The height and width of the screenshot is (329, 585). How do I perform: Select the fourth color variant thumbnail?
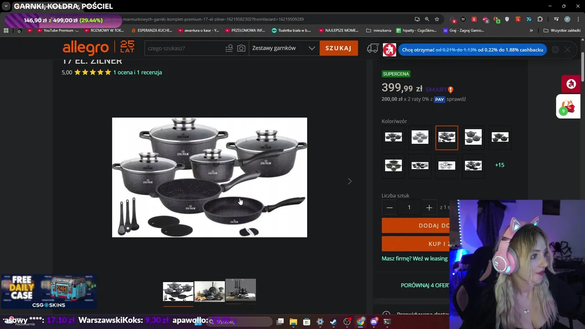click(473, 138)
